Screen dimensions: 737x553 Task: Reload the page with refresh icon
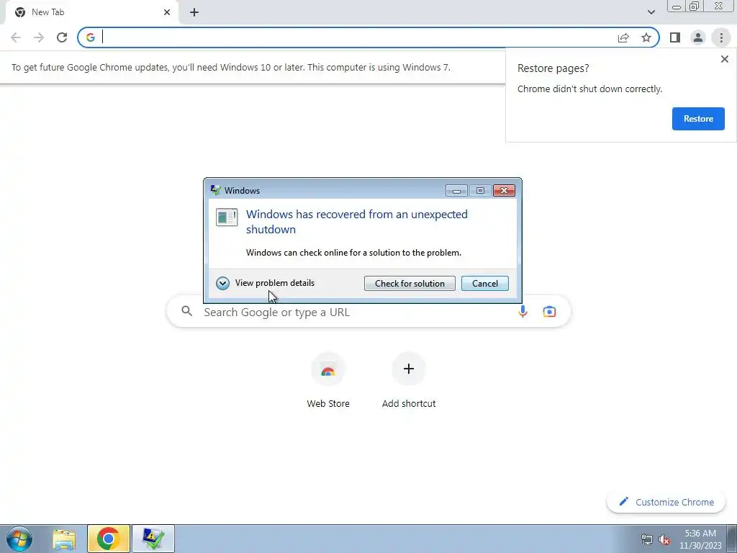[62, 37]
